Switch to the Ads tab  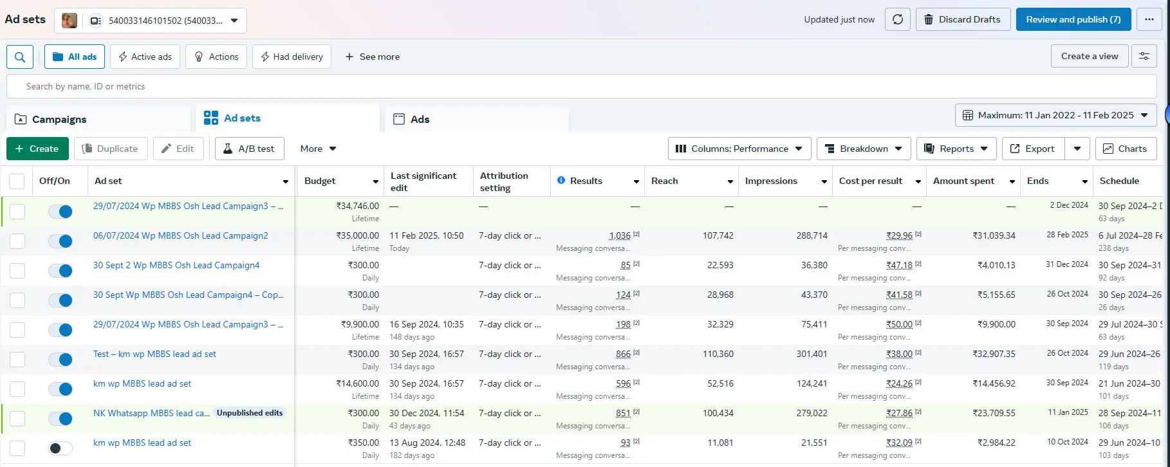pyautogui.click(x=420, y=120)
